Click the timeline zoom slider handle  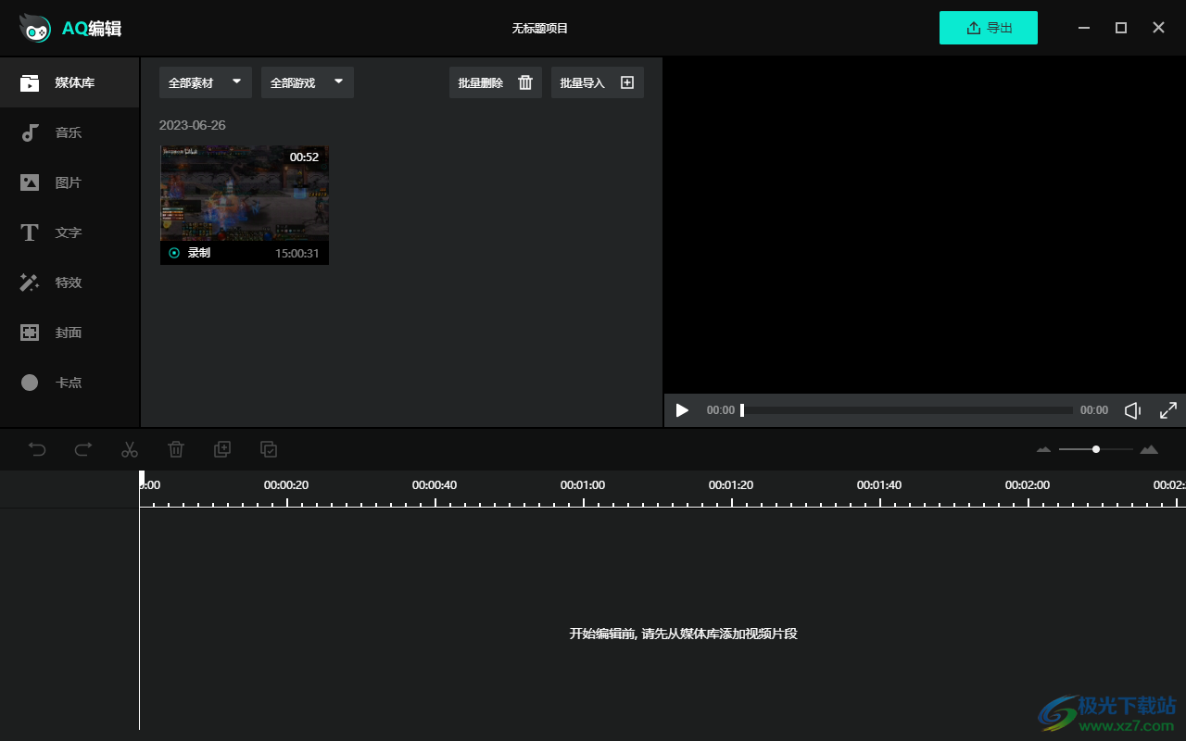1096,449
